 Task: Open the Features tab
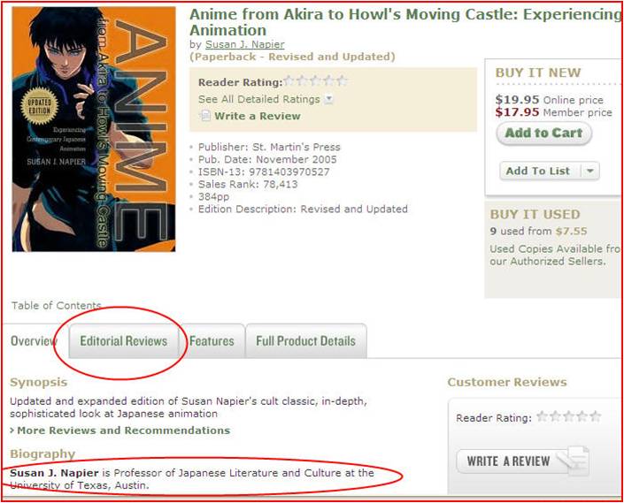[x=212, y=341]
